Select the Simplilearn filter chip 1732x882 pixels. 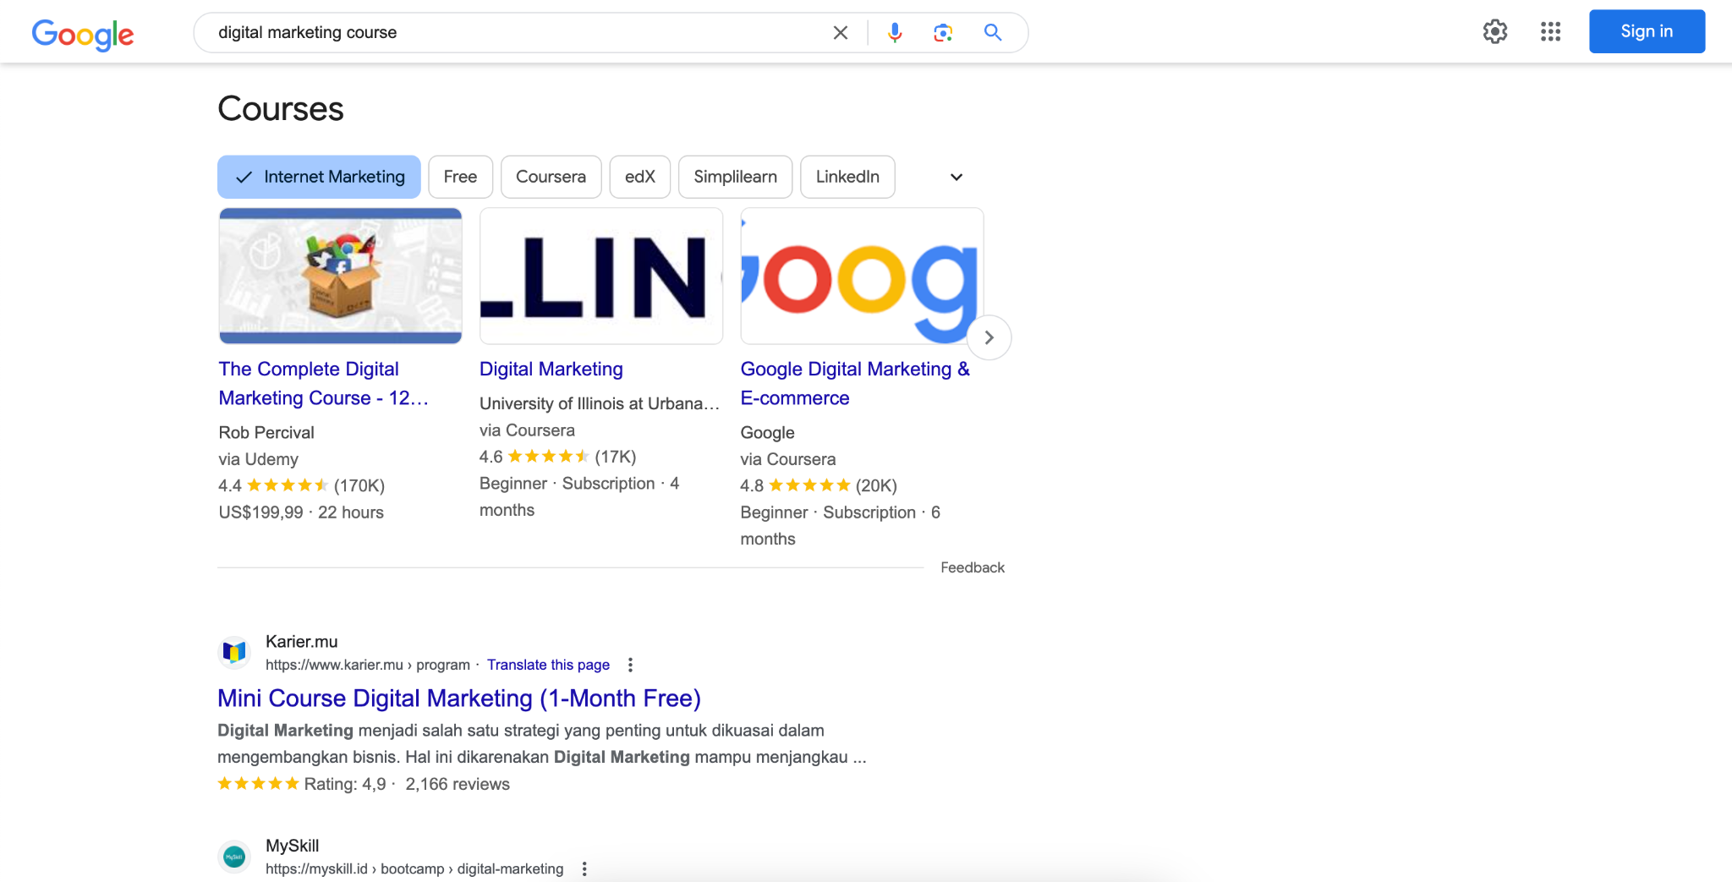click(x=735, y=177)
